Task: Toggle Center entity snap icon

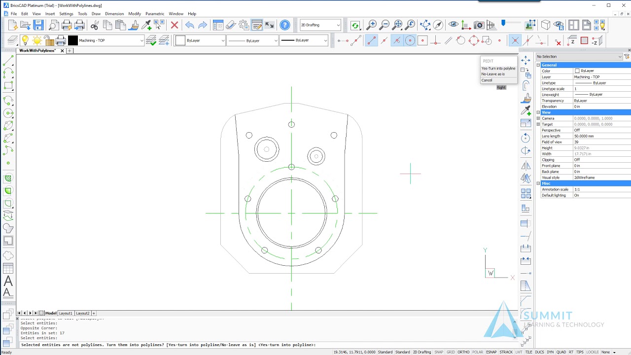Action: tap(410, 40)
